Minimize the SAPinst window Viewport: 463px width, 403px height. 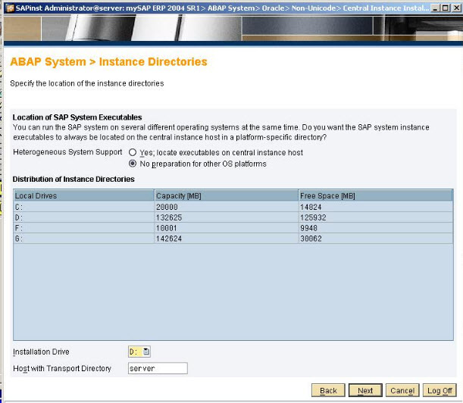(435, 8)
